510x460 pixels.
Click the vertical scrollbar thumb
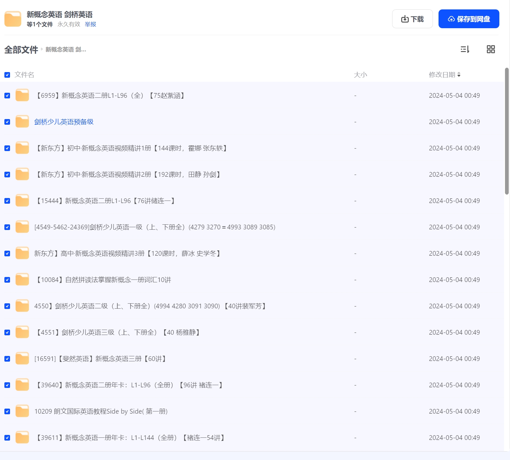(507, 131)
